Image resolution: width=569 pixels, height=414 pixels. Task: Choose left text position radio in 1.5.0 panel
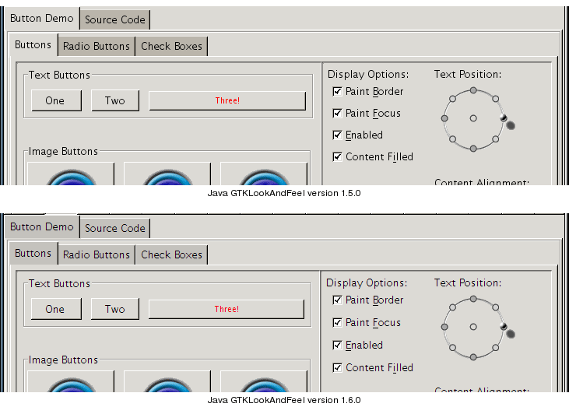[444, 118]
